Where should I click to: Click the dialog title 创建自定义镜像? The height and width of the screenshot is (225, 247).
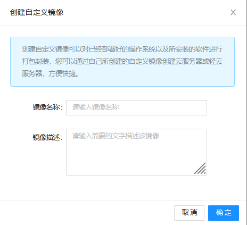tap(37, 12)
